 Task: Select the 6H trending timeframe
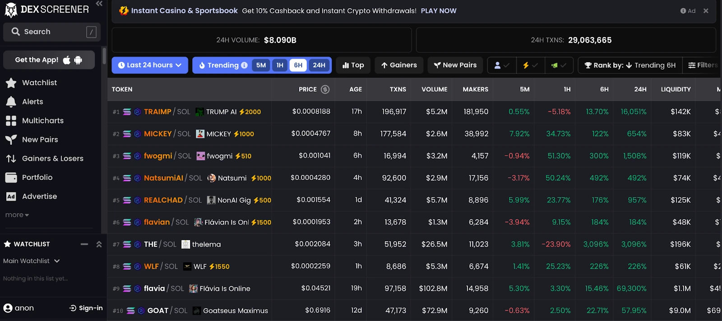pos(298,65)
